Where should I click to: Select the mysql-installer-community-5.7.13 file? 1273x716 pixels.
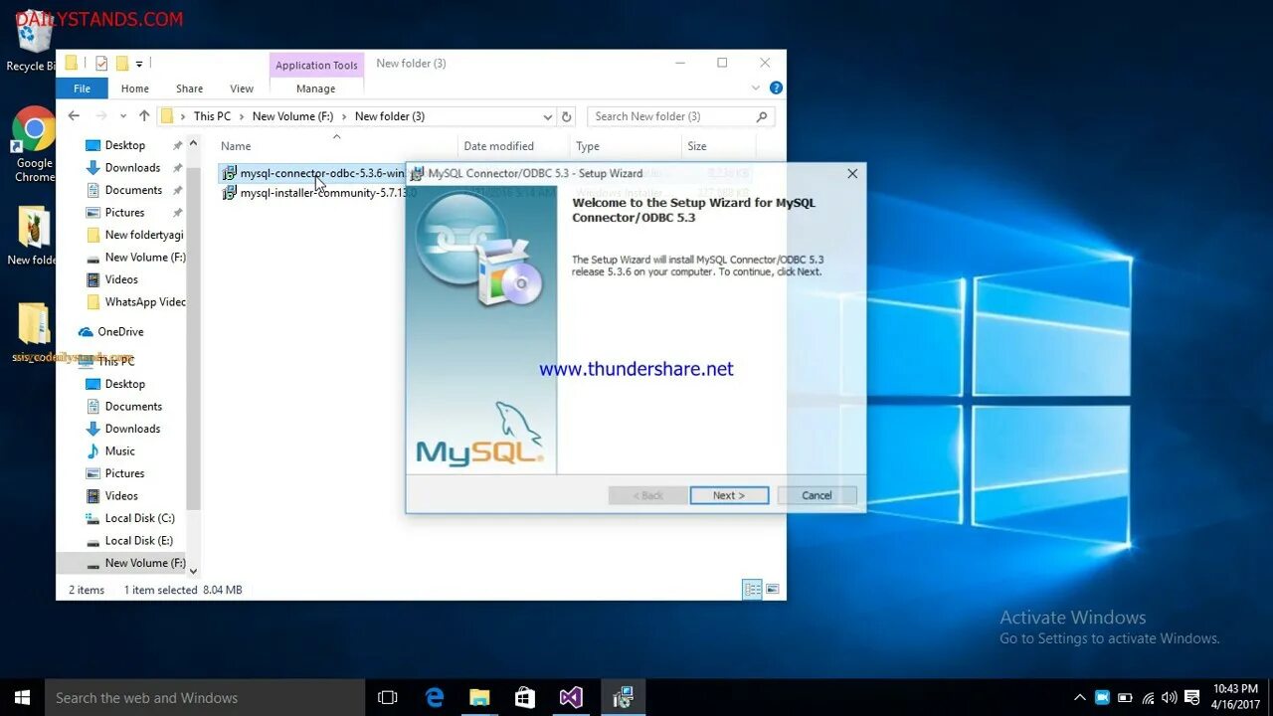coord(318,193)
